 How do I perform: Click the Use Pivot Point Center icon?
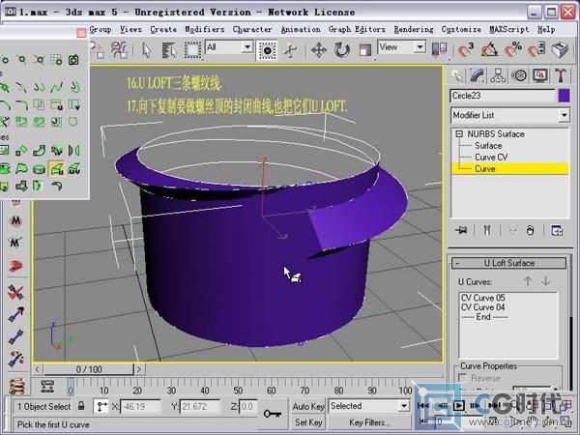pyautogui.click(x=440, y=49)
